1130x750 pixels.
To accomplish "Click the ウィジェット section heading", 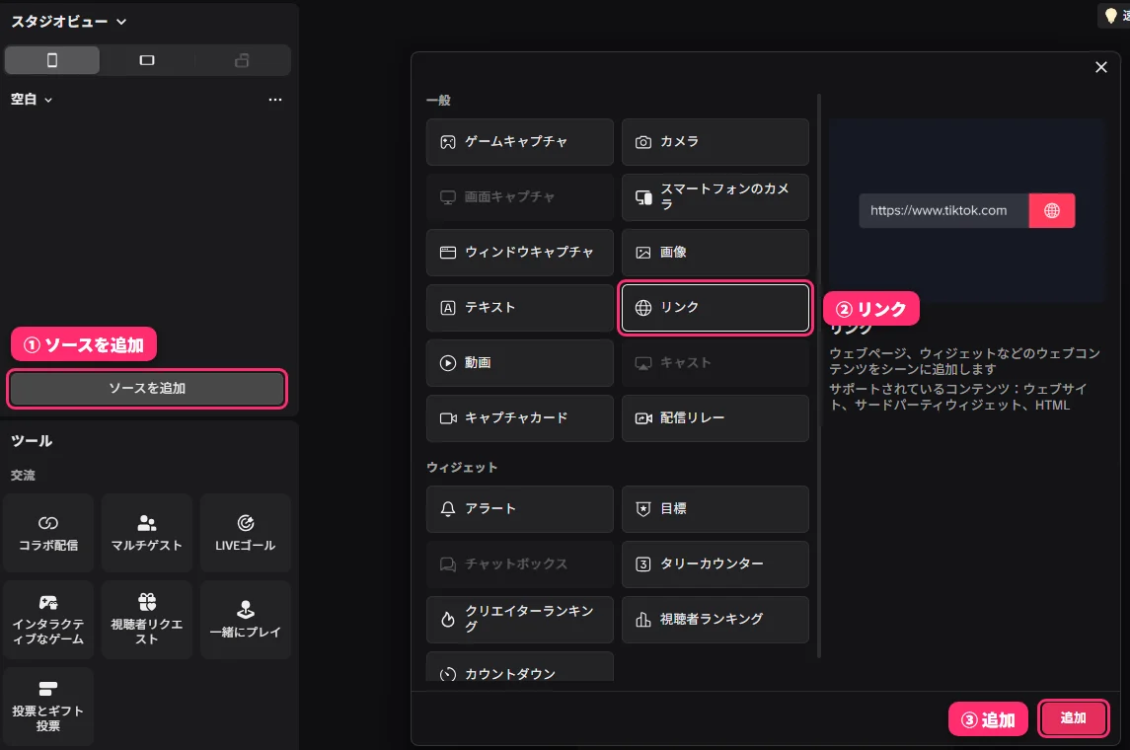I will [461, 468].
